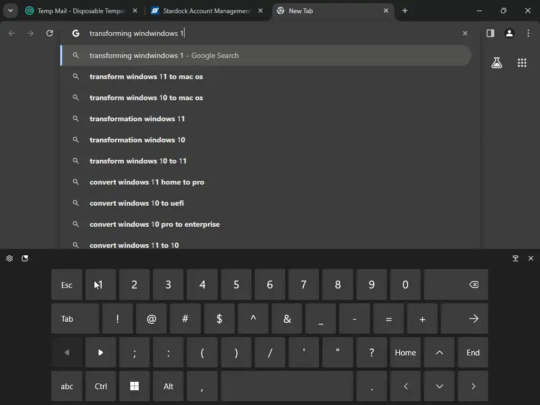Toggle the Chrome side panel icon
The image size is (540, 405).
[490, 33]
